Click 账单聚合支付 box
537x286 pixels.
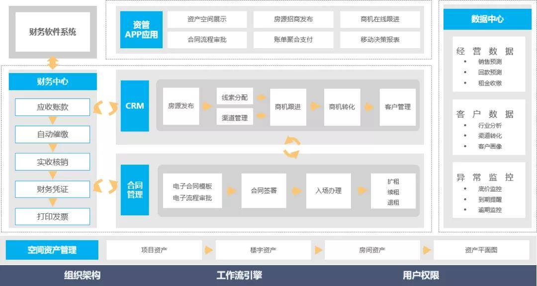pos(293,40)
